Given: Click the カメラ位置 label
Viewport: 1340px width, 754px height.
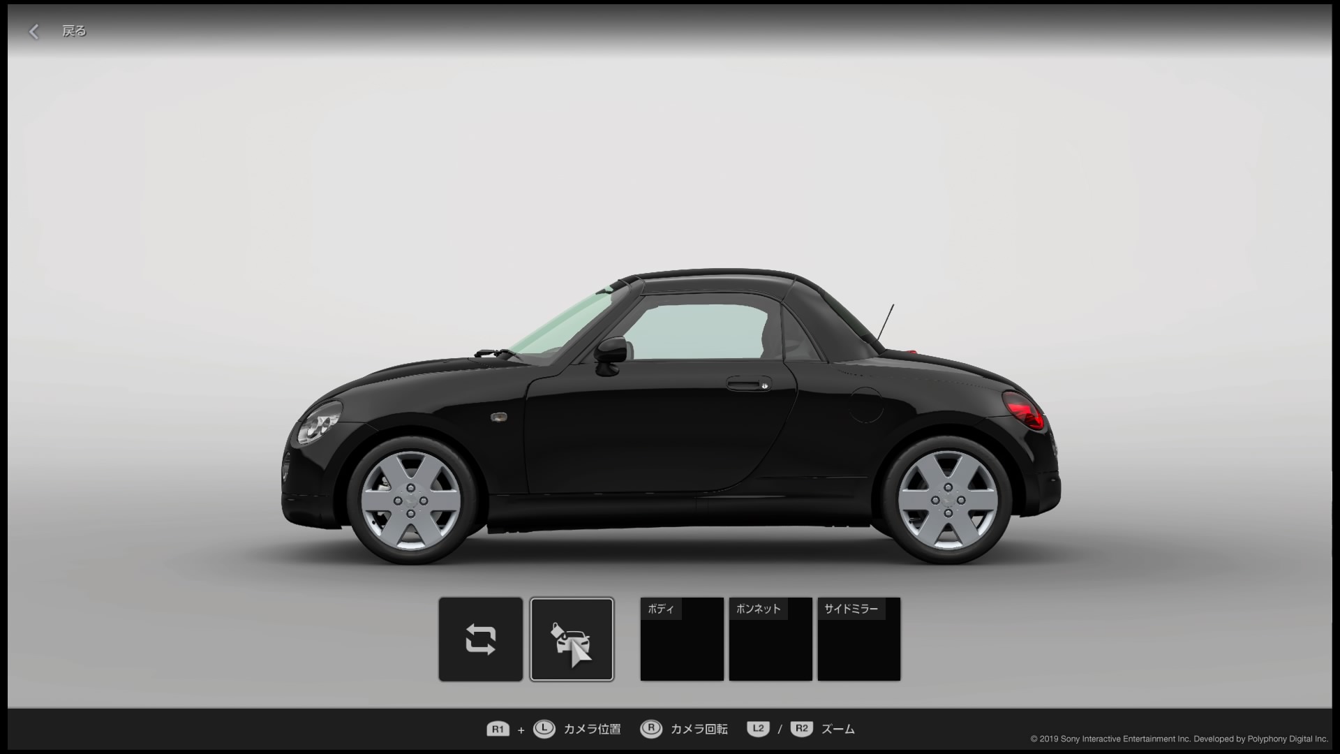Looking at the screenshot, I should [x=592, y=729].
